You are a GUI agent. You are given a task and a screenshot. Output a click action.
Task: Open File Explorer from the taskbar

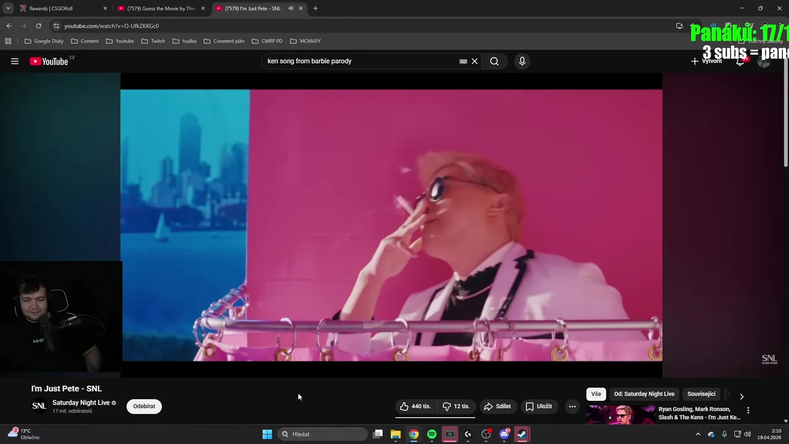396,434
